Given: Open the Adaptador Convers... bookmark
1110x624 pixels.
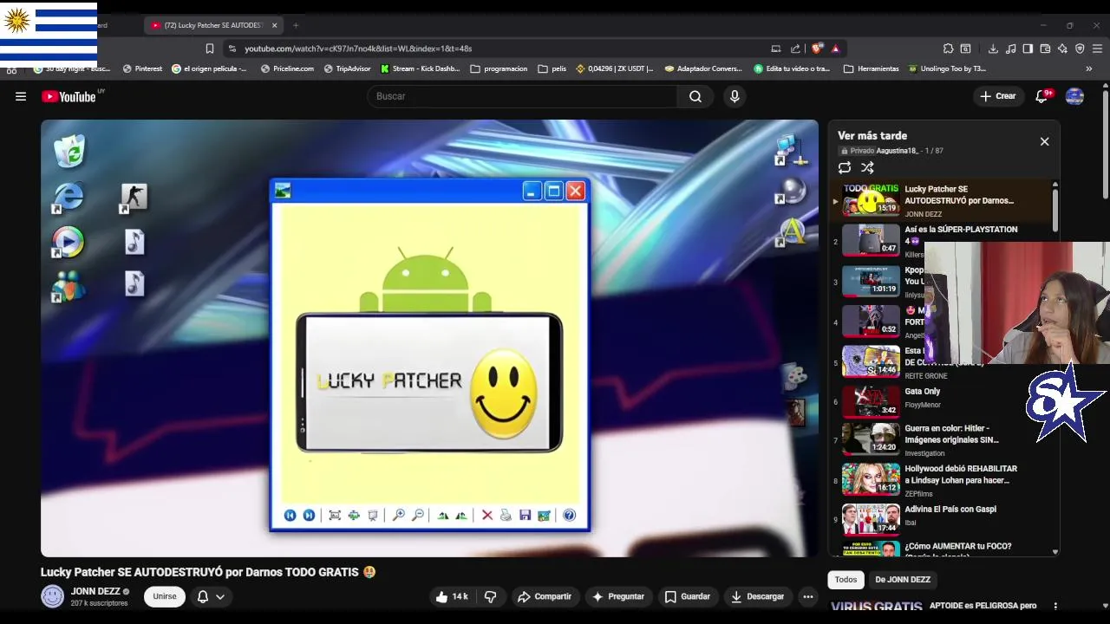Looking at the screenshot, I should 704,68.
